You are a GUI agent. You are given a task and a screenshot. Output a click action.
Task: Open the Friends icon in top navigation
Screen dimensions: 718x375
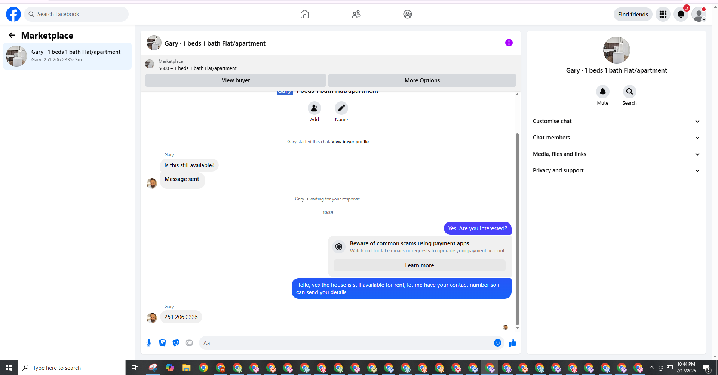[356, 14]
